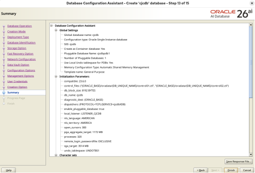The height and width of the screenshot is (173, 255).
Task: Click Save Response File button
Action: point(238,161)
